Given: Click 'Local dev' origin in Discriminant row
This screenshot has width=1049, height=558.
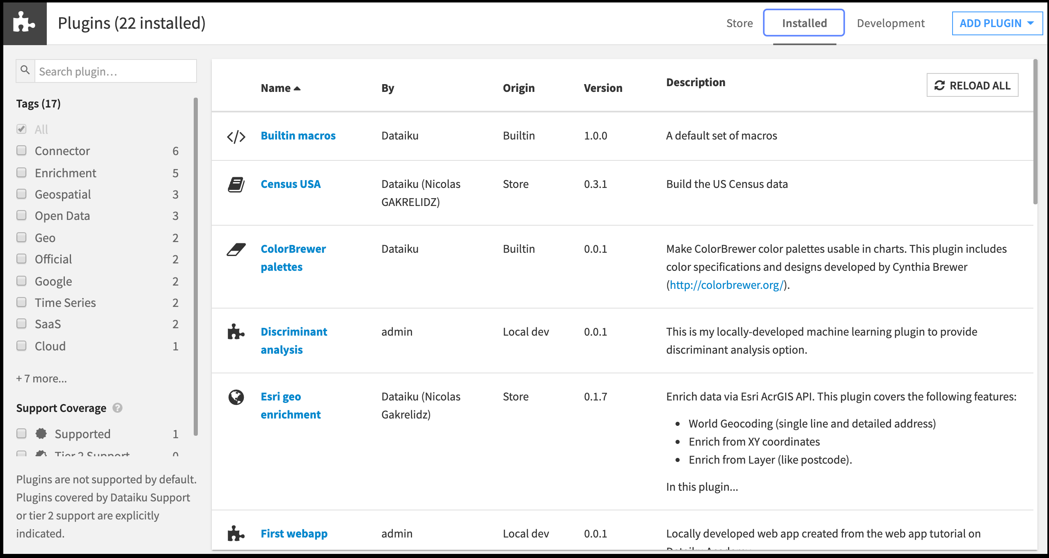Looking at the screenshot, I should (x=526, y=332).
